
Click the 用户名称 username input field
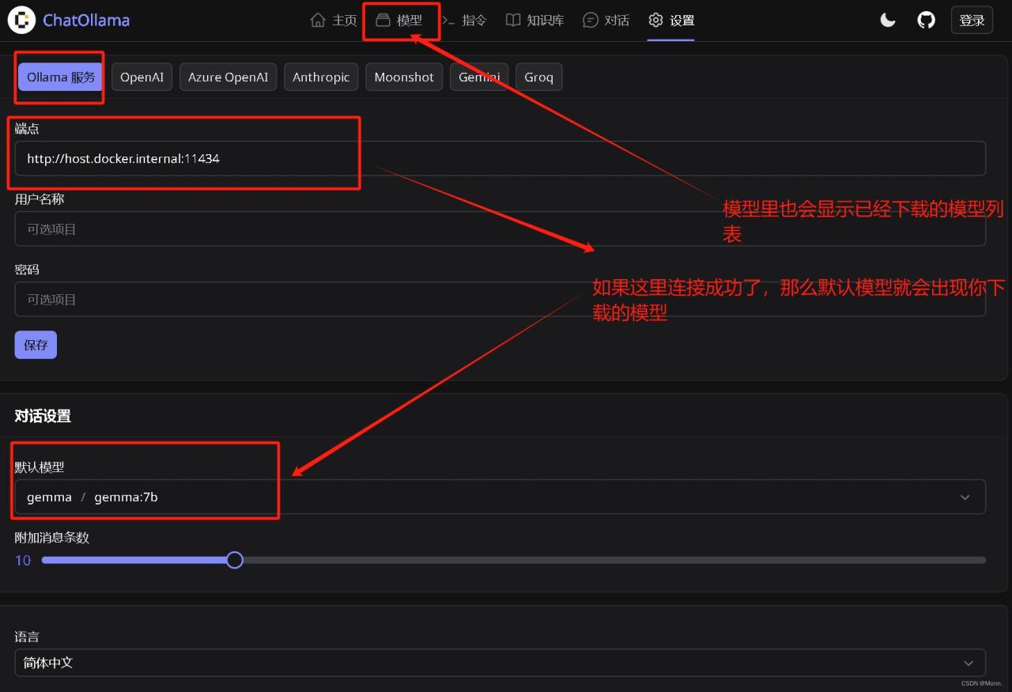[x=500, y=229]
